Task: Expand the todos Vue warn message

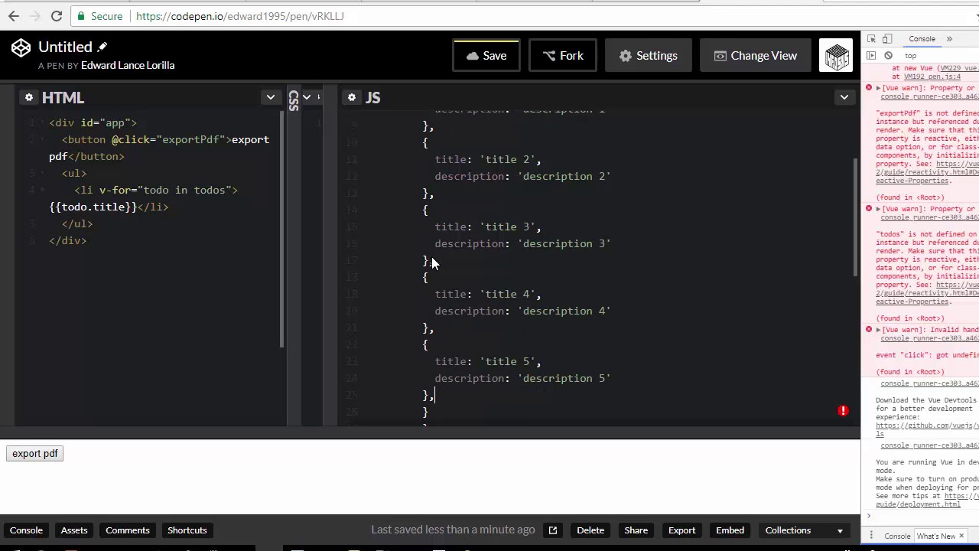Action: (878, 209)
